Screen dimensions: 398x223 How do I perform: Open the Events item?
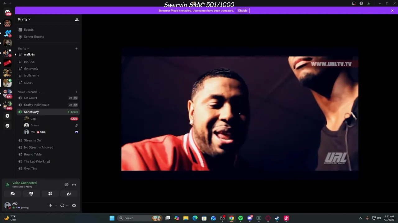(x=48, y=30)
